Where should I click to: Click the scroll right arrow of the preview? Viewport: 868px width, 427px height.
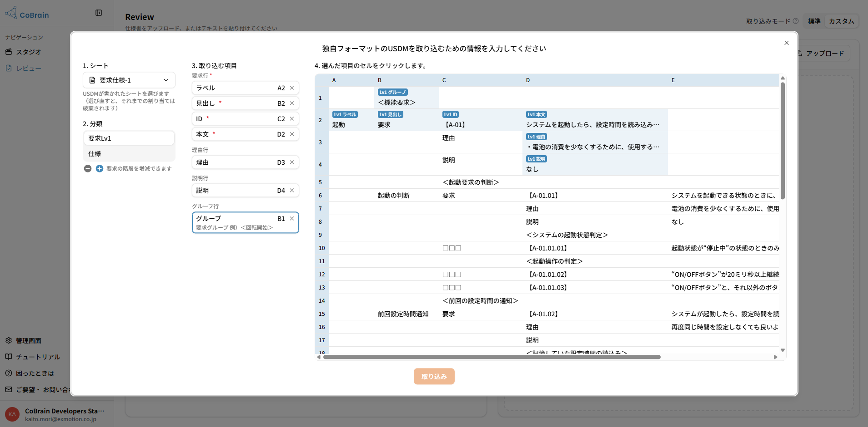point(775,357)
